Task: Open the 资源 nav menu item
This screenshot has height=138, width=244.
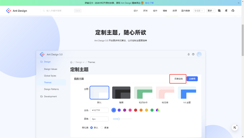Action: (x=174, y=11)
